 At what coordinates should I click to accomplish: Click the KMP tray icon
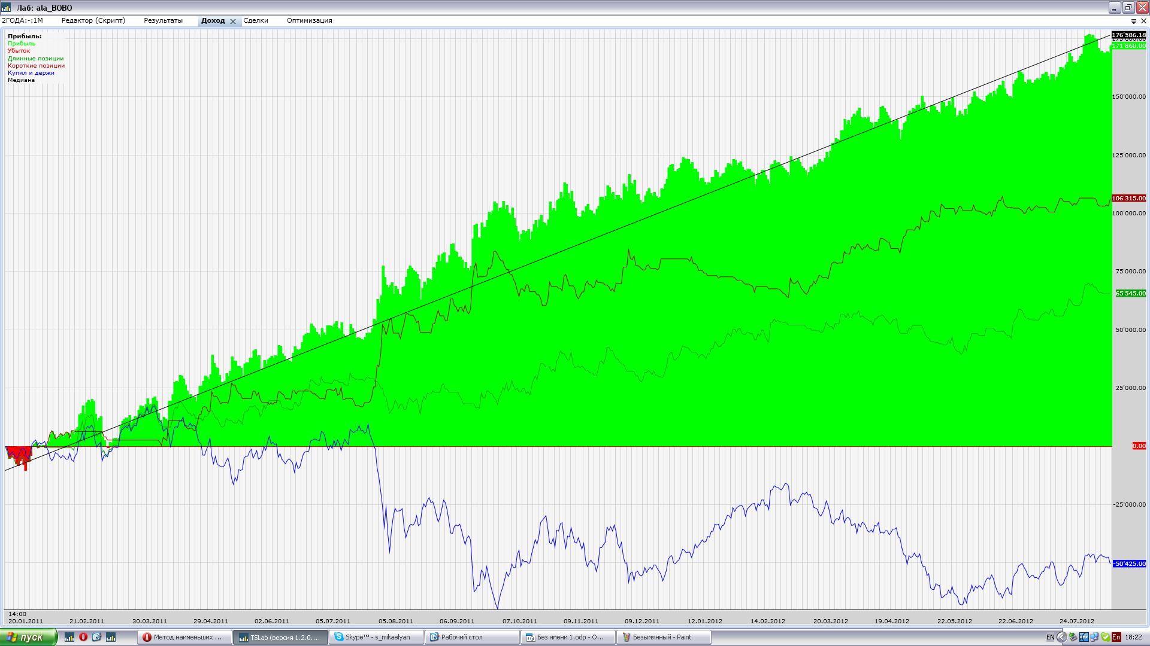click(1084, 637)
